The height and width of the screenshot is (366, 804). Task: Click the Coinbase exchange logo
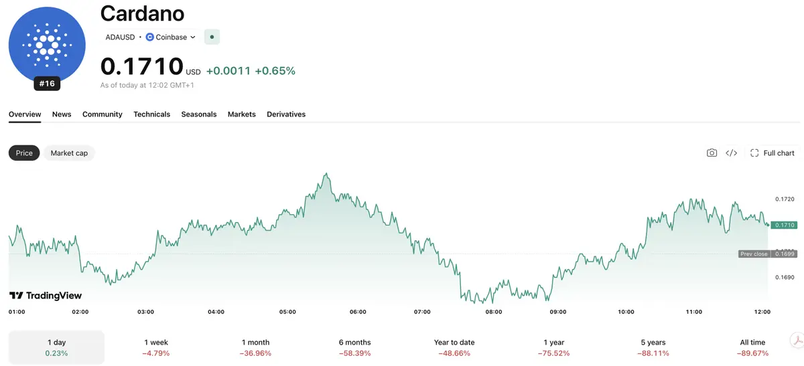point(149,37)
